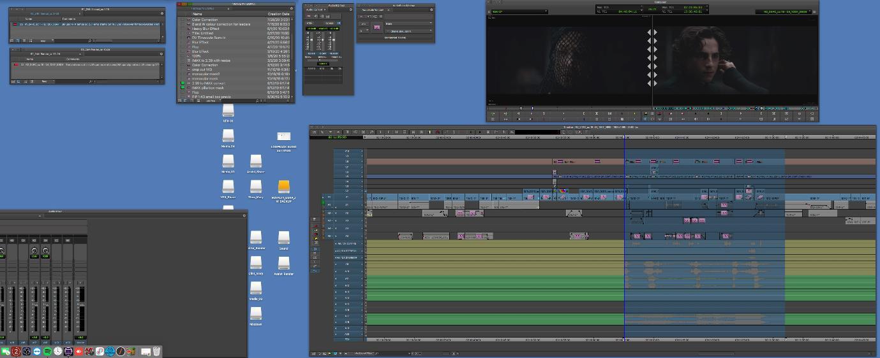Viewport: 880px width, 358px height.
Task: Open the effects bin fast menu icon
Action: coord(291,8)
